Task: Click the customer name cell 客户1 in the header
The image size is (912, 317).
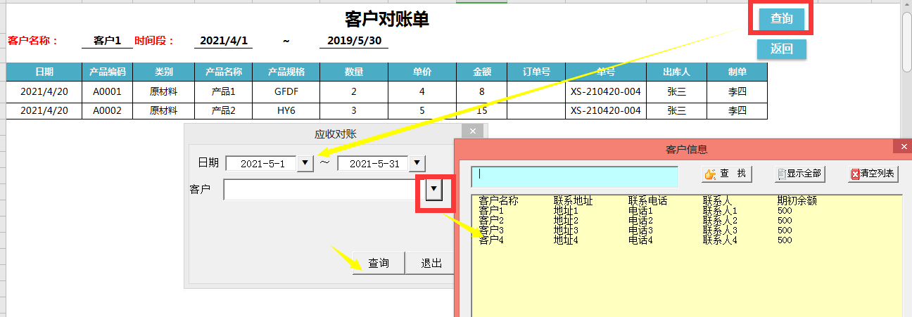Action: click(x=108, y=41)
